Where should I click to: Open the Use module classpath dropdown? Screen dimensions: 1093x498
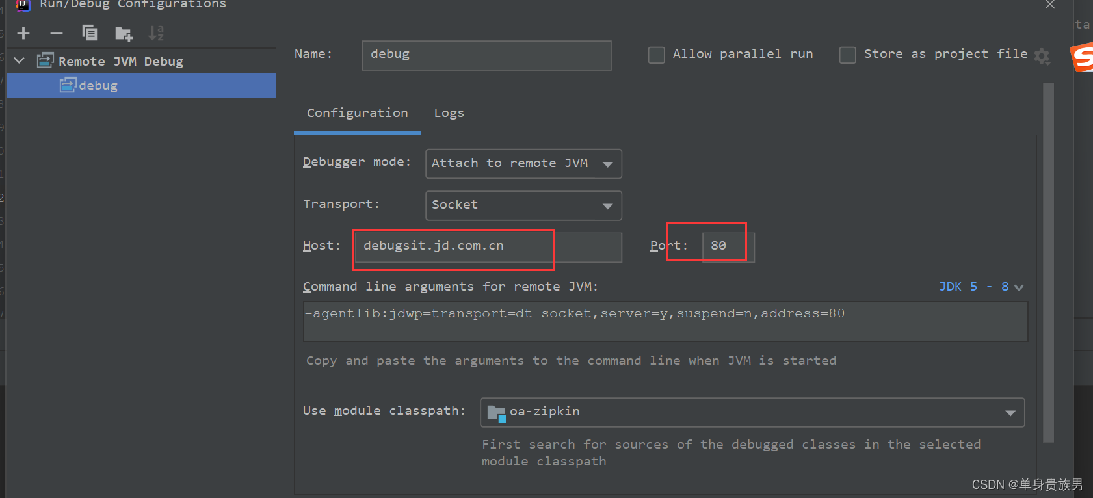pyautogui.click(x=752, y=413)
